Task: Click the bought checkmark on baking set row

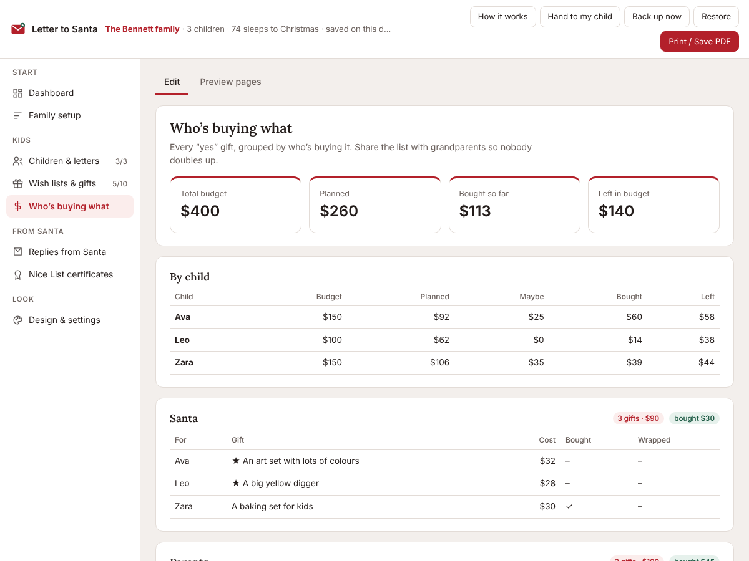Action: point(569,506)
